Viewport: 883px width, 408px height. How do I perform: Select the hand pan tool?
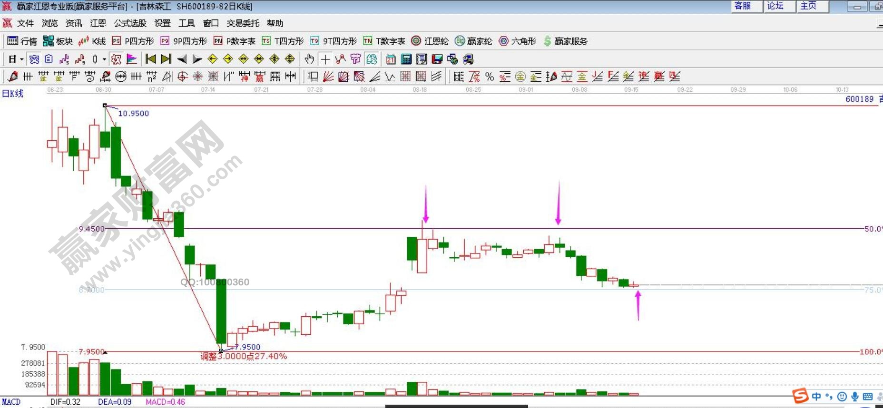pos(309,59)
